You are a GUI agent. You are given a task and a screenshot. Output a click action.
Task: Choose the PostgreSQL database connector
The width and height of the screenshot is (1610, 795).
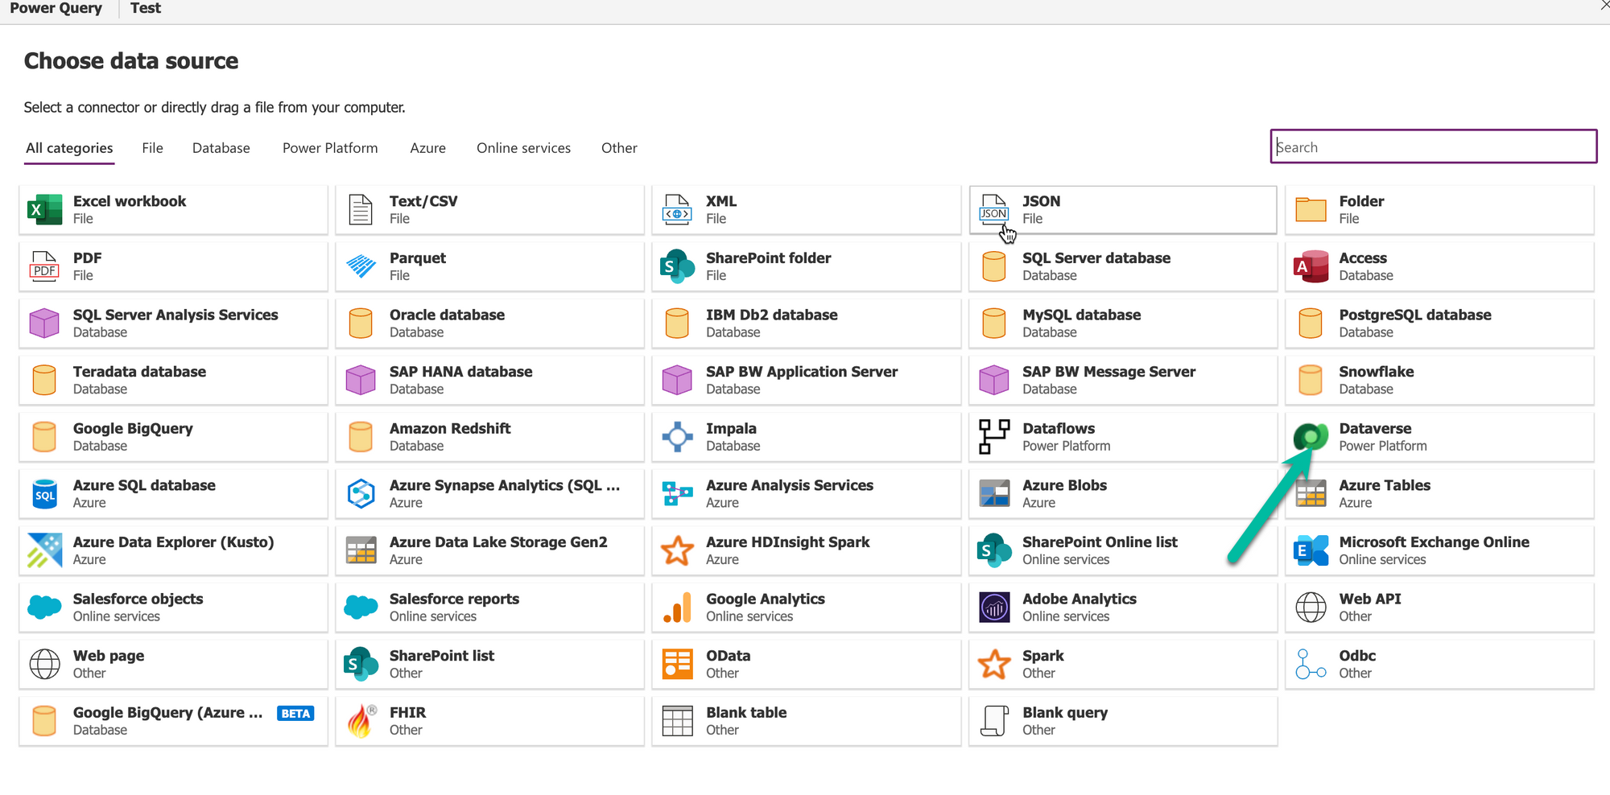[x=1439, y=323]
